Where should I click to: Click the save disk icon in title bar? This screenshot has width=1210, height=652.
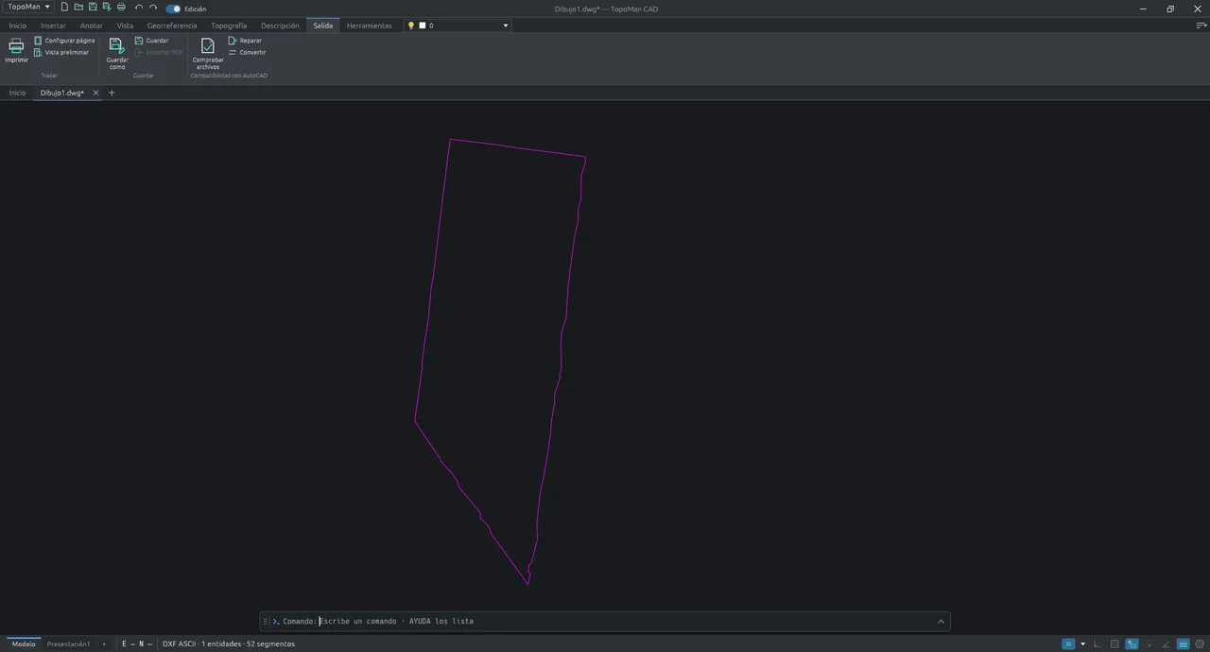coord(93,8)
